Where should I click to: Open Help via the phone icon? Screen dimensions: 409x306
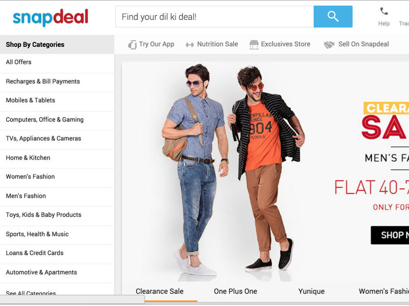384,11
